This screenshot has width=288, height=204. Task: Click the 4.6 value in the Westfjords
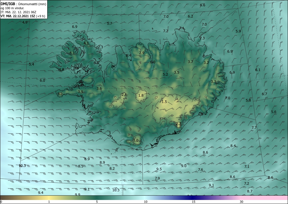61,70
